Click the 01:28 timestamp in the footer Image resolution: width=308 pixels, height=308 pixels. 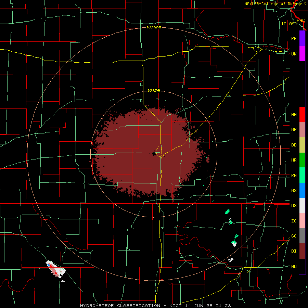(x=223, y=306)
